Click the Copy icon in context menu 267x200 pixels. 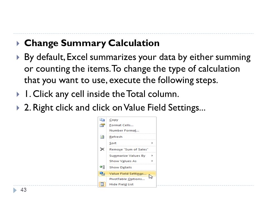102,120
